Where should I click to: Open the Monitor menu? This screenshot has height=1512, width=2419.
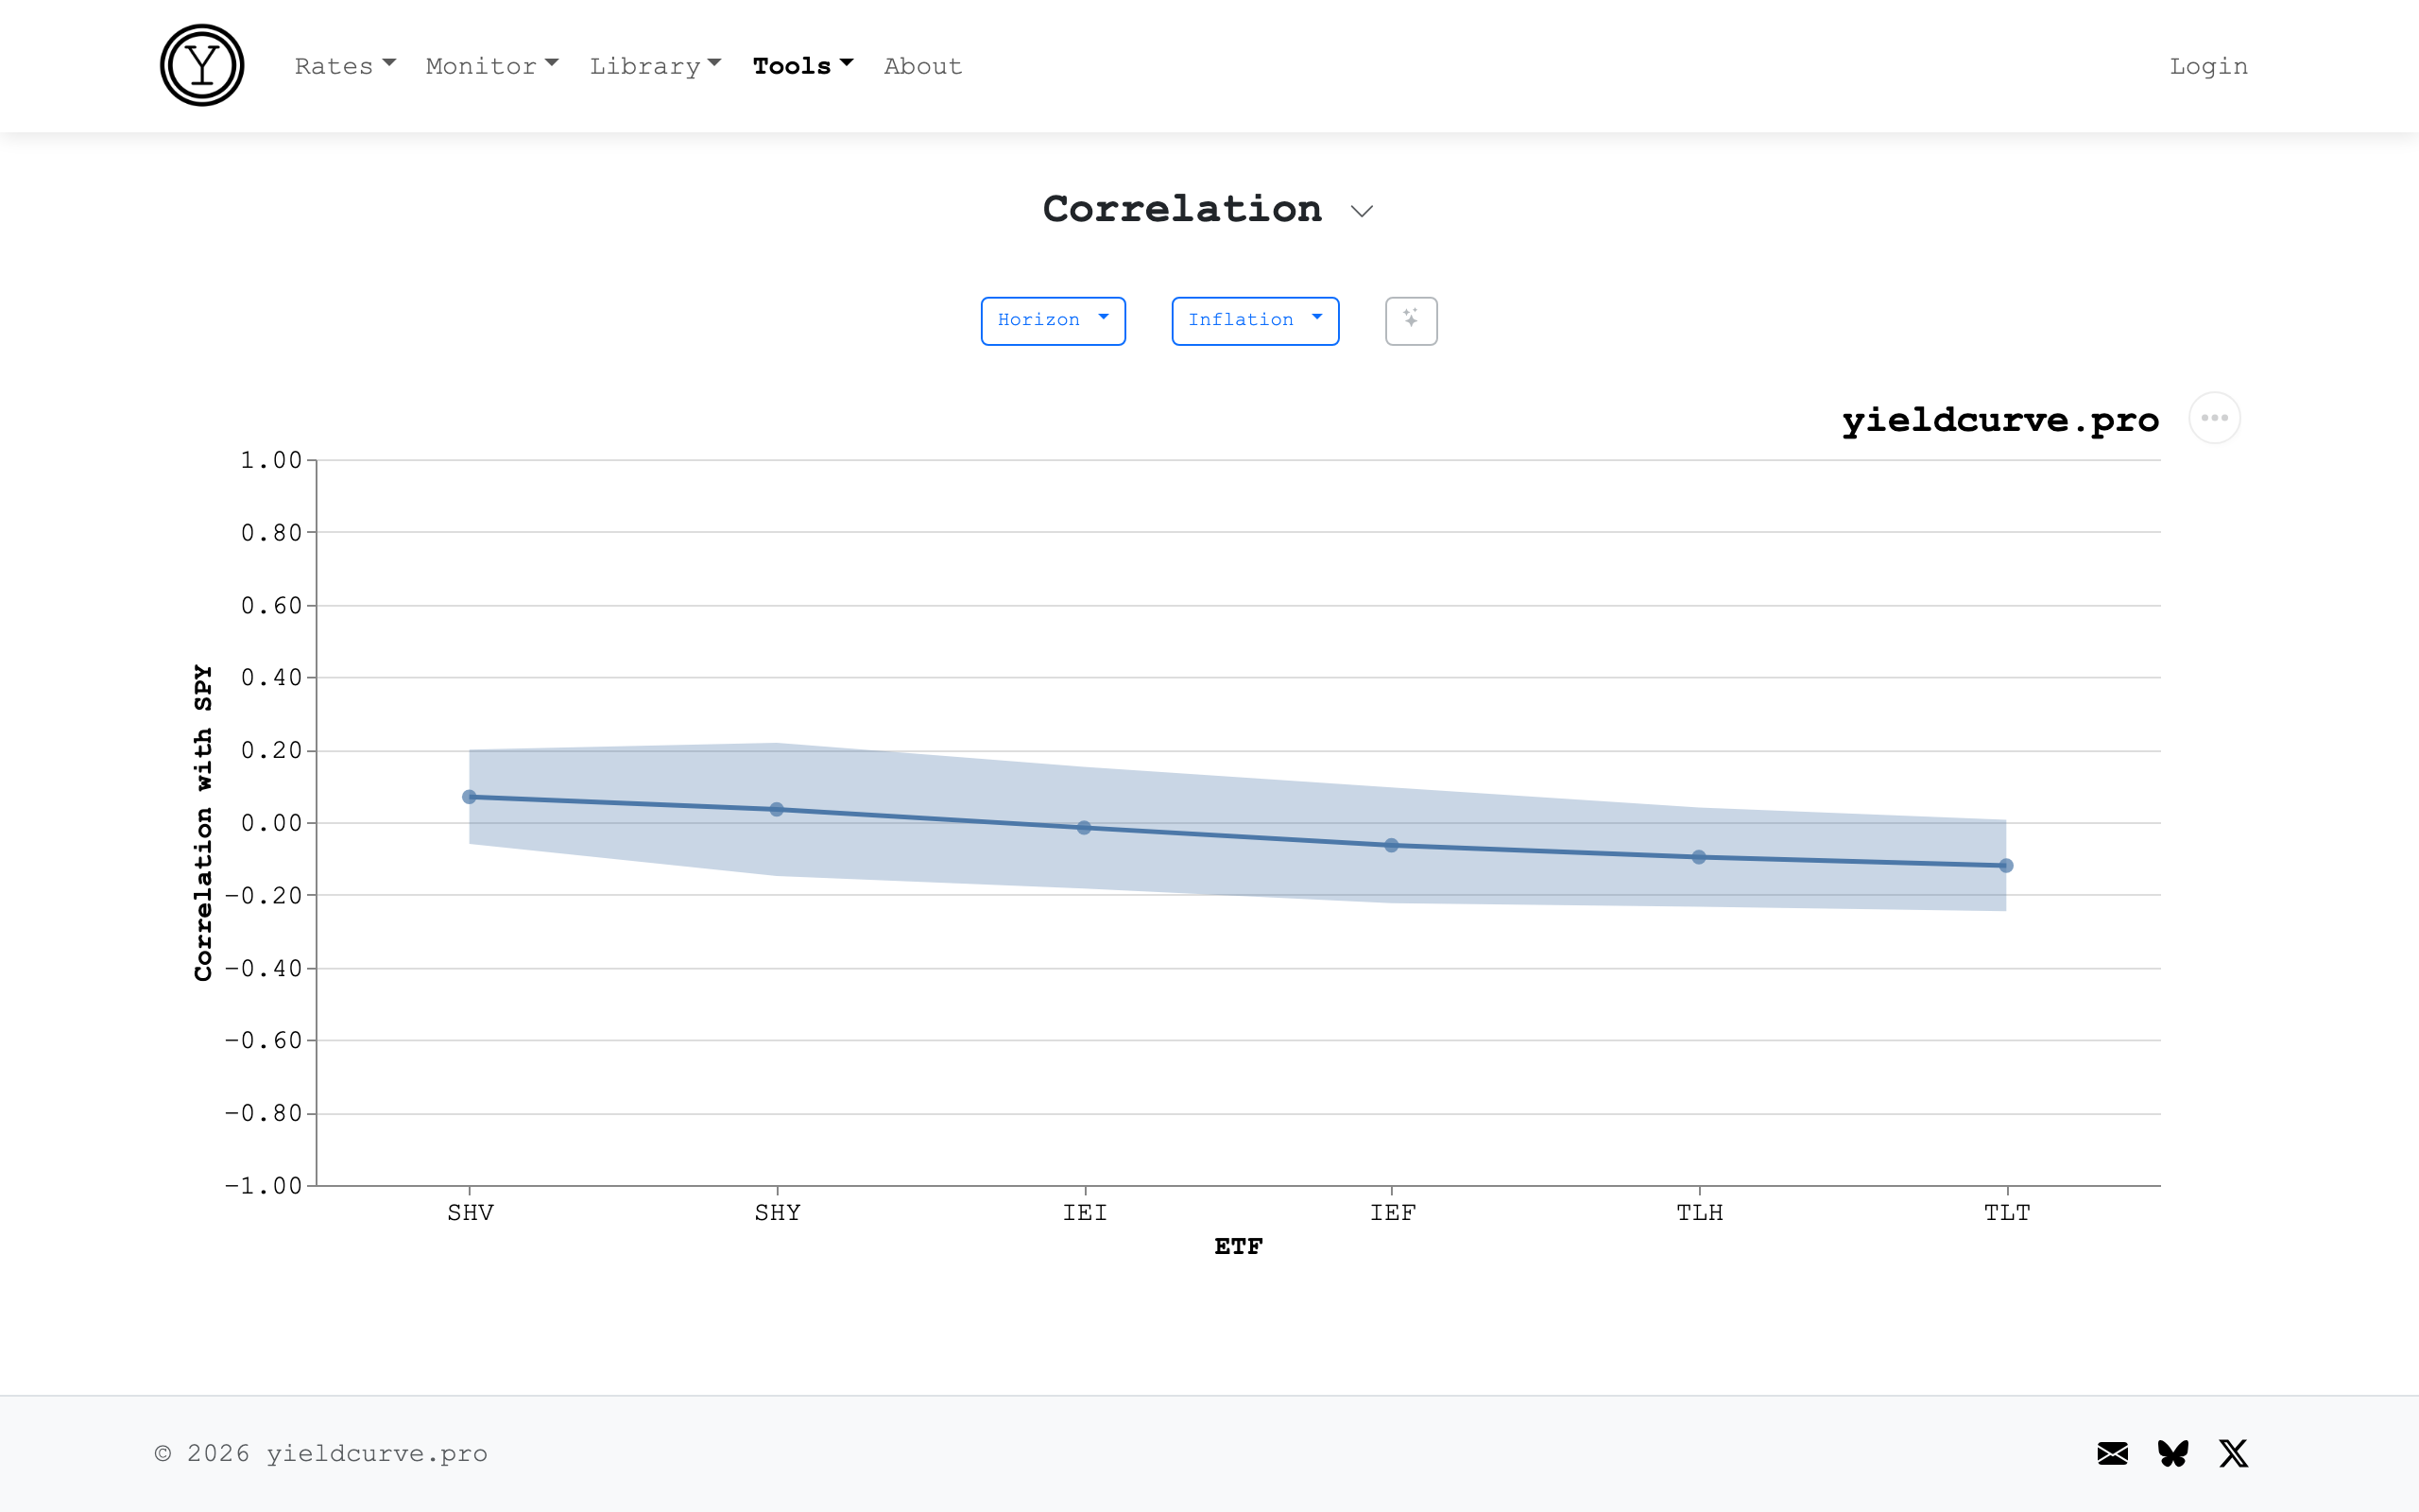point(490,66)
